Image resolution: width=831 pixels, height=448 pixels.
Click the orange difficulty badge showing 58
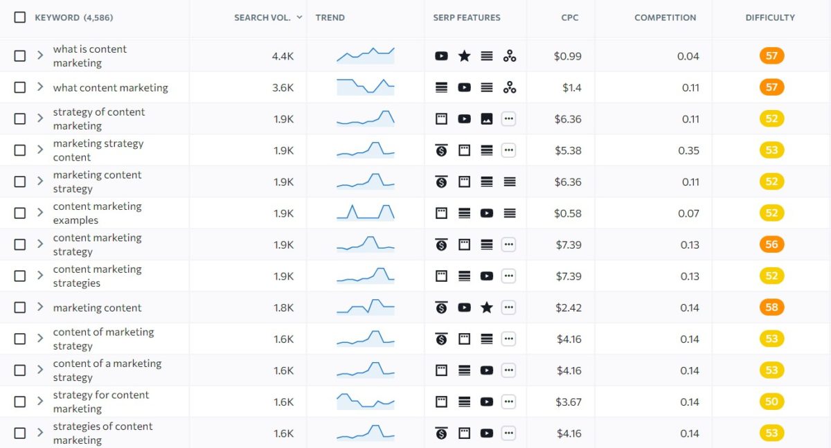point(771,307)
